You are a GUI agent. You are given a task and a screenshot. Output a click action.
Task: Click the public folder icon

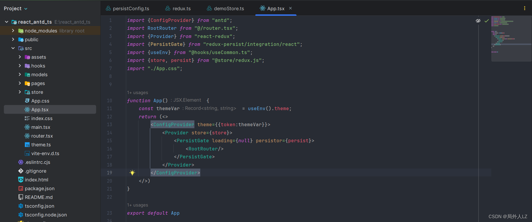click(x=21, y=39)
